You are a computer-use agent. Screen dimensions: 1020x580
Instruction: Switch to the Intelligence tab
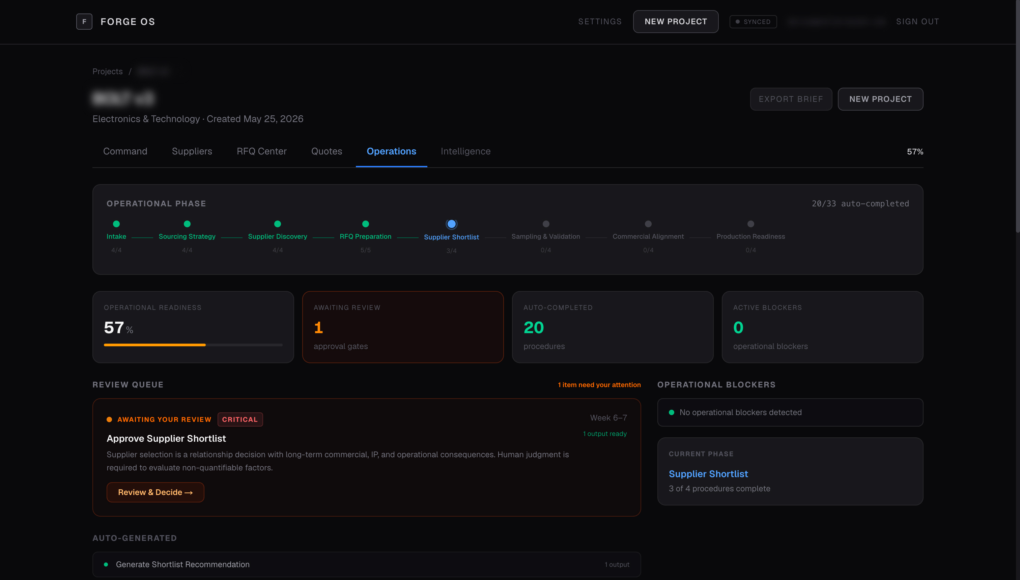click(465, 151)
